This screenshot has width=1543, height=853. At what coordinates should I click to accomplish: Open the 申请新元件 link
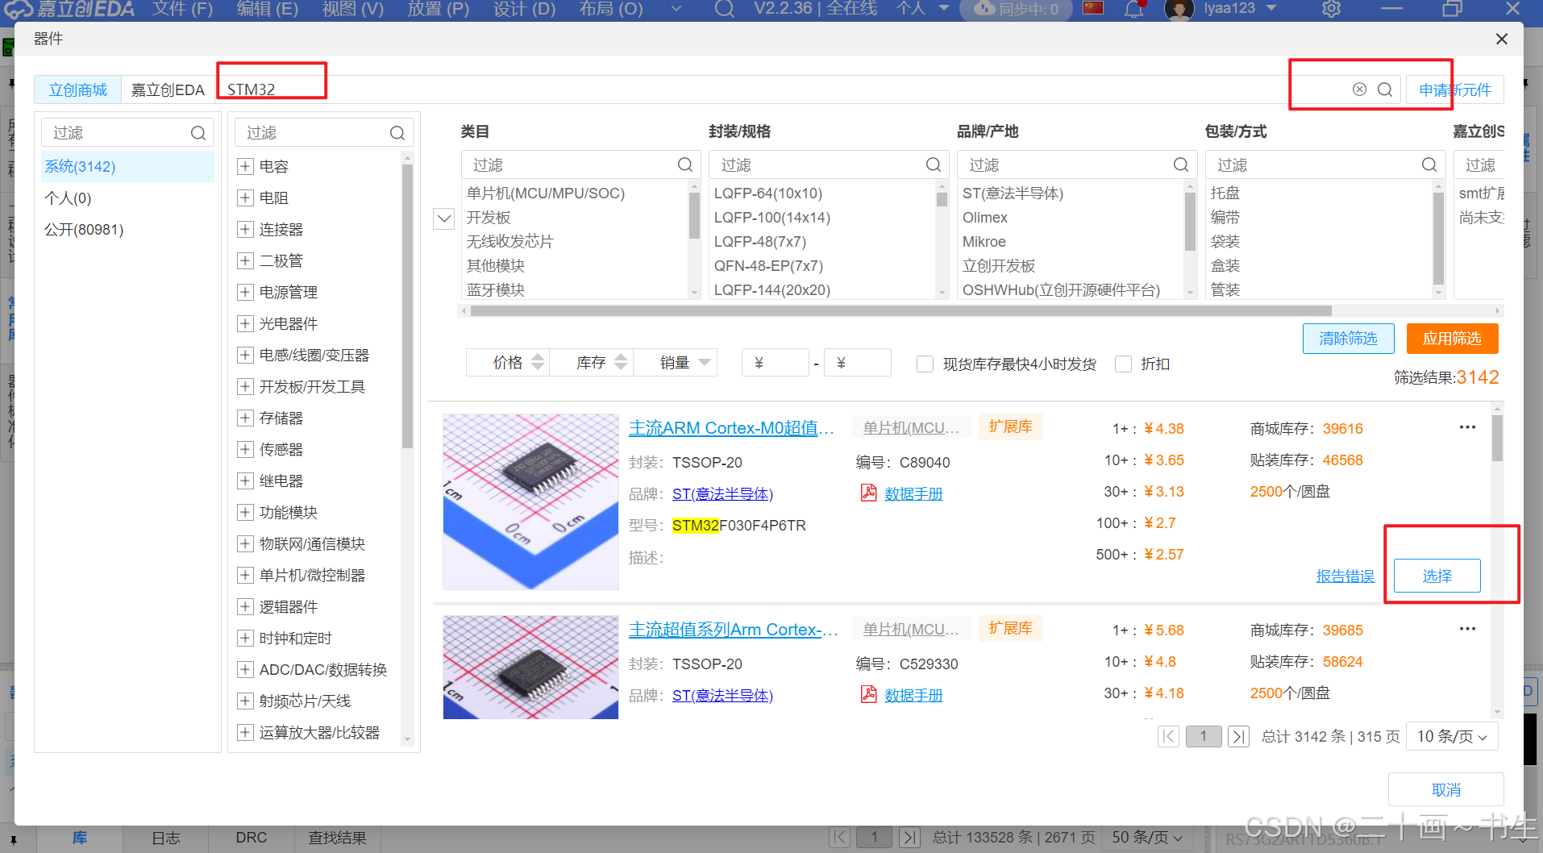click(1455, 89)
